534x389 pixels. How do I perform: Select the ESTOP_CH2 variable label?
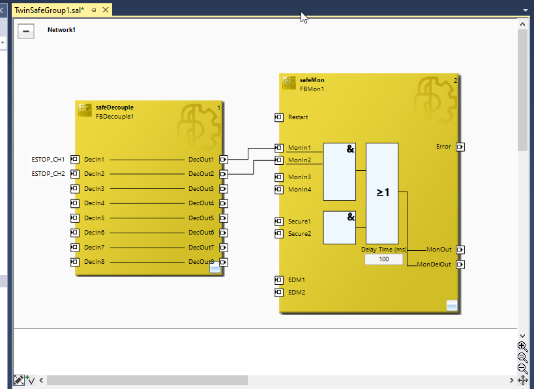(48, 174)
